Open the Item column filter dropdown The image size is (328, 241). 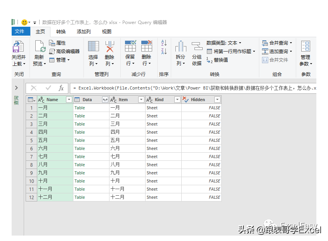tap(141, 100)
